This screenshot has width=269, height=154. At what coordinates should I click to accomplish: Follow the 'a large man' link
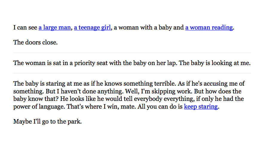coord(55,27)
